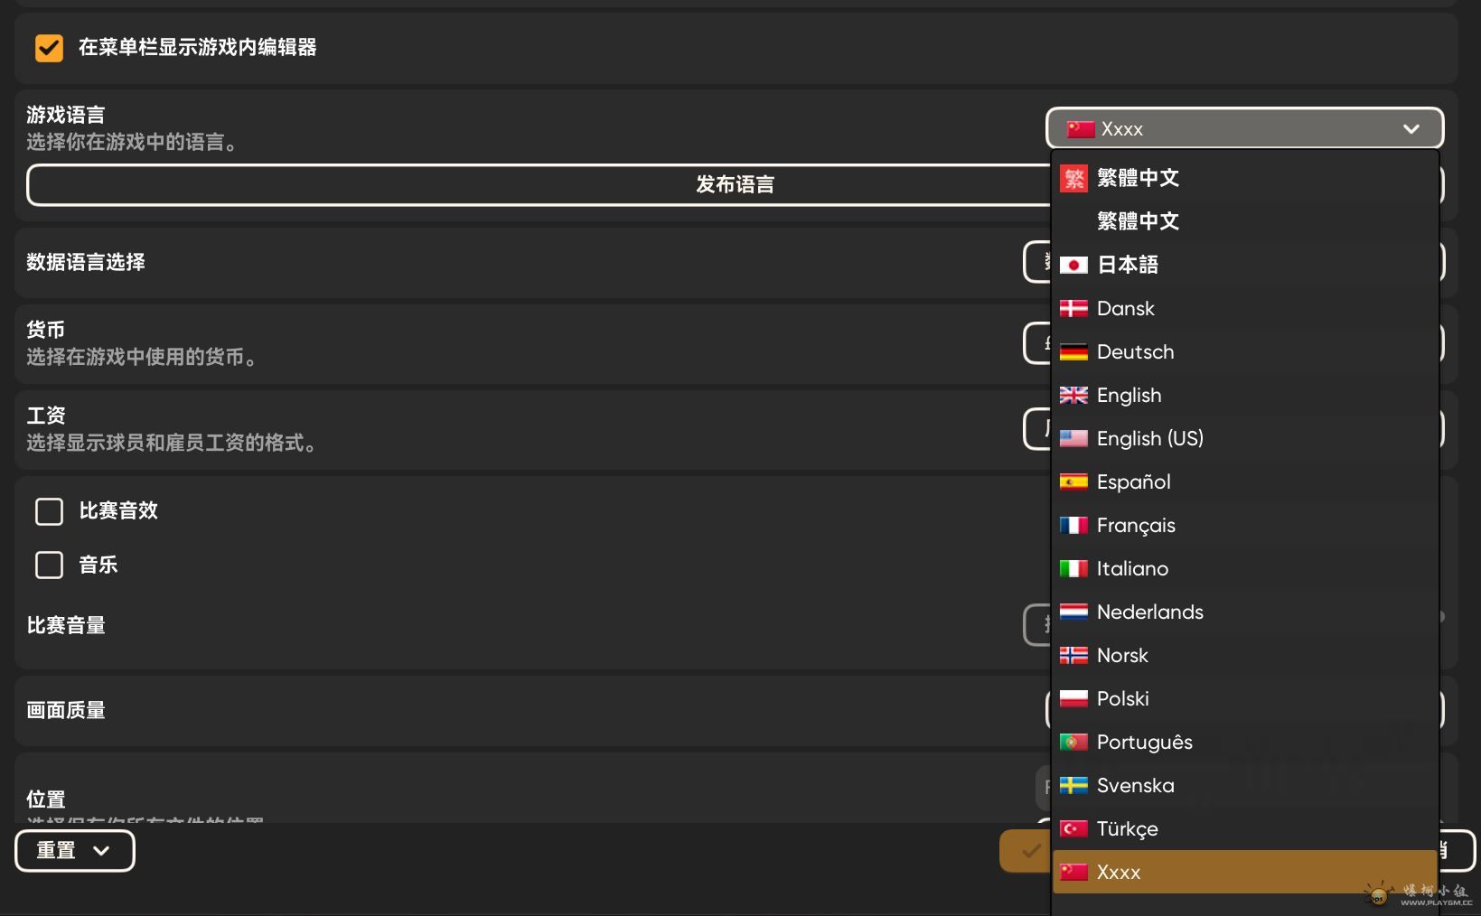Click the Swedish flag icon
Screen dimensions: 1481x916
(x=1073, y=785)
